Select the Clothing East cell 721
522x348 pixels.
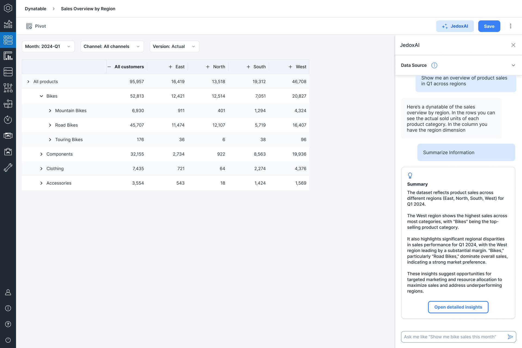pos(181,169)
